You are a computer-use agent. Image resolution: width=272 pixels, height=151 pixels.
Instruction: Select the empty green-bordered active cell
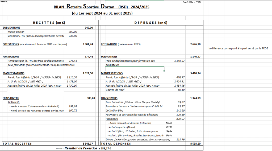[134, 69]
